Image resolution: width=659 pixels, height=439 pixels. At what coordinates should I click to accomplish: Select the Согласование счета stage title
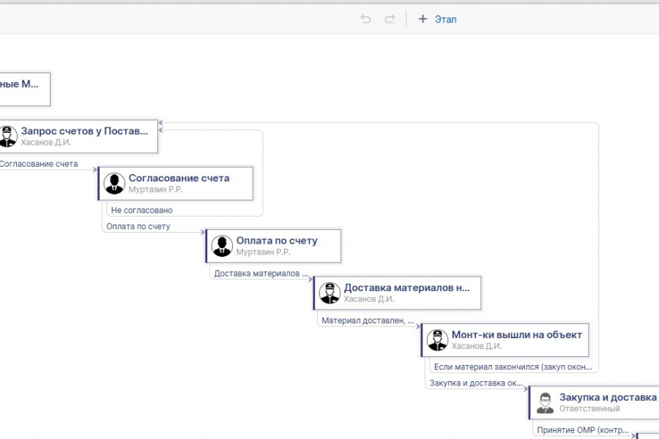[179, 178]
